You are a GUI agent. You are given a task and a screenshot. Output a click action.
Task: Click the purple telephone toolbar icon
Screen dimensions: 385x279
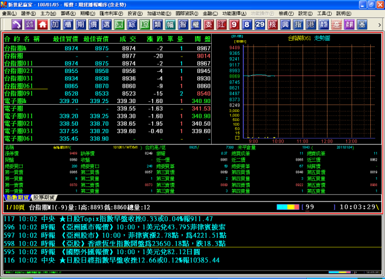[x=16, y=24]
